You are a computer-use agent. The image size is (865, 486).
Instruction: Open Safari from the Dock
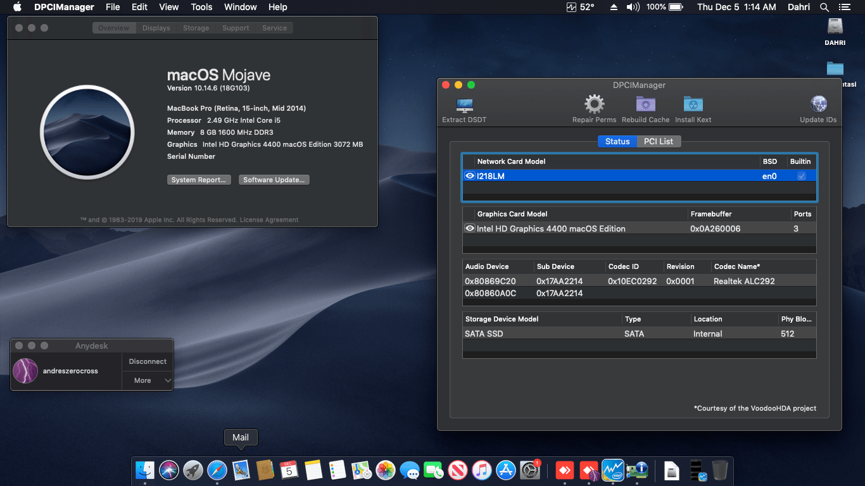coord(217,470)
